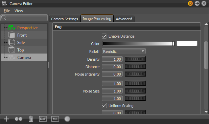209x124 pixels.
Task: Click the scrollbar up arrow
Action: pos(206,24)
